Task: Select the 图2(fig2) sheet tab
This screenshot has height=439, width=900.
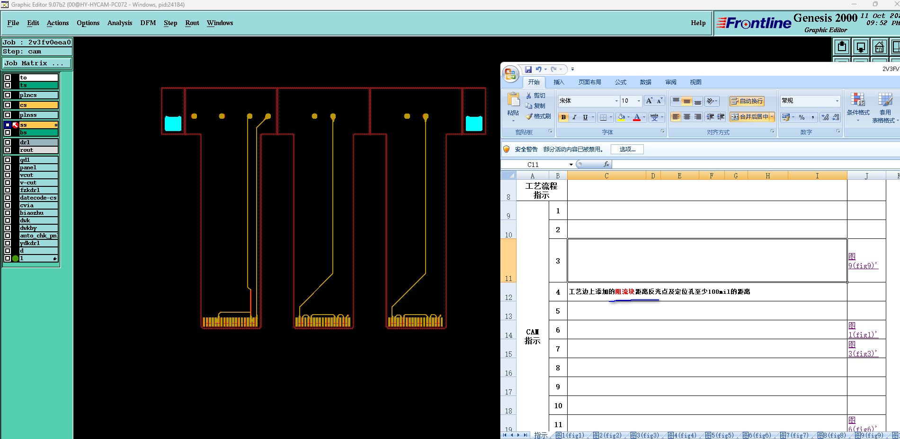Action: click(x=607, y=435)
